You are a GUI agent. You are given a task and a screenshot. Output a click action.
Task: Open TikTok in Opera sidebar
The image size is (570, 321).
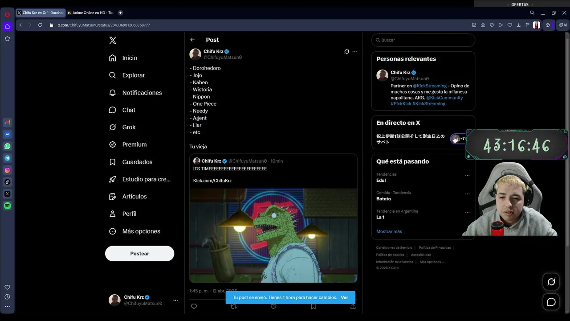(x=8, y=182)
